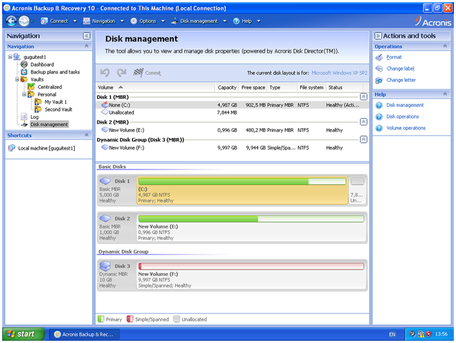Open the Disk management menu
This screenshot has height=343, width=456.
tap(199, 21)
